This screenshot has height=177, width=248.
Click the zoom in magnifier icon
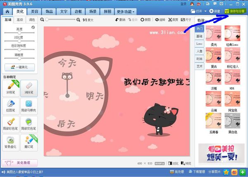coord(78,20)
